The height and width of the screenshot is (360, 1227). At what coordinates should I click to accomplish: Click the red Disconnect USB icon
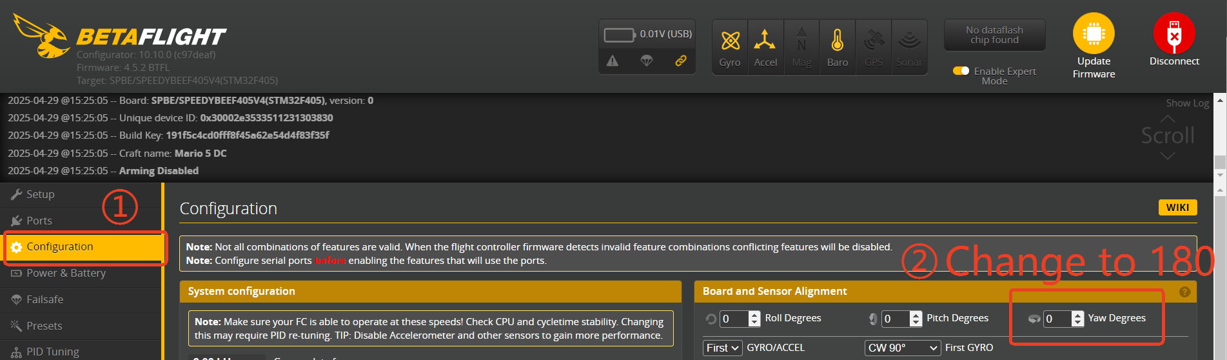(1174, 34)
